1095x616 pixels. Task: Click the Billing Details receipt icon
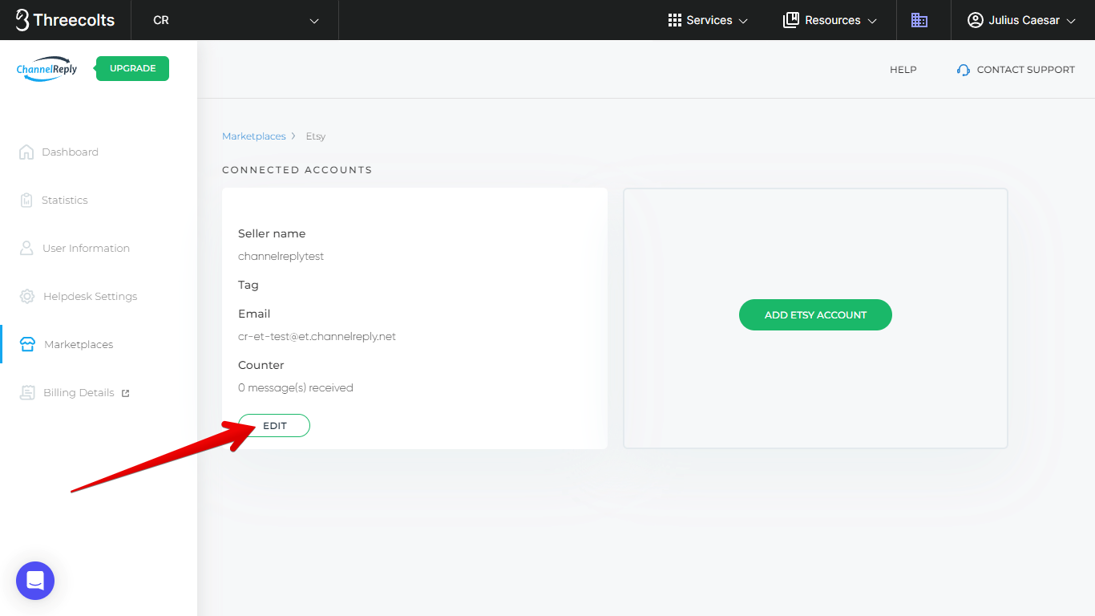28,392
